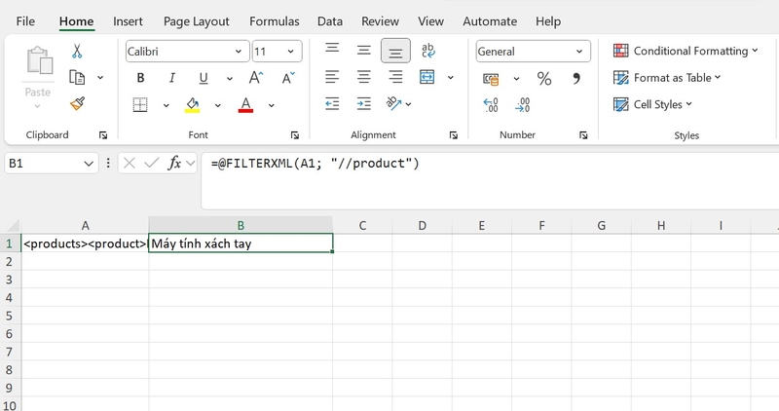The height and width of the screenshot is (411, 779).
Task: Open Font settings dialog launcher
Action: [x=295, y=135]
